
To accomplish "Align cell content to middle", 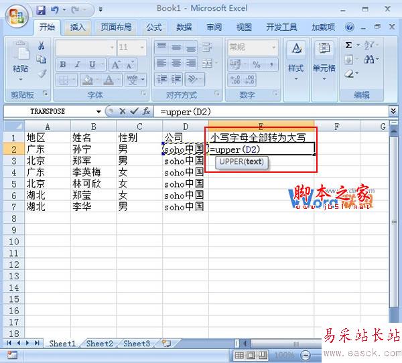I will (176, 47).
